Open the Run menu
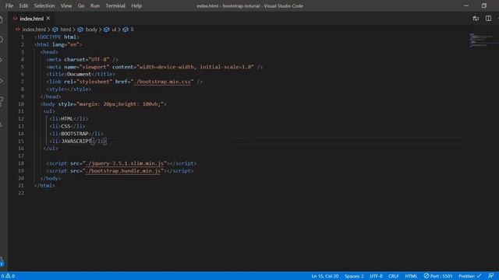 tap(95, 5)
